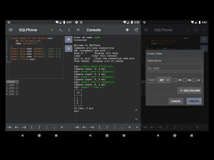The width and height of the screenshot is (214, 160).
Task: Insert semicolon from Console toolbar
Action: pyautogui.click(x=115, y=127)
